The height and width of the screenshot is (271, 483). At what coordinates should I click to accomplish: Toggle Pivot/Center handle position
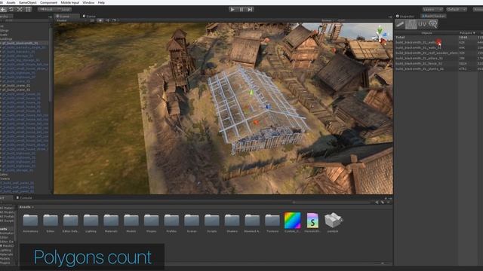click(x=46, y=10)
